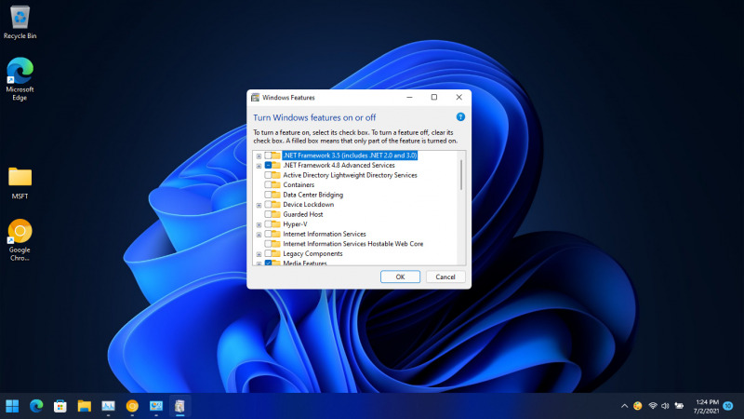Image resolution: width=744 pixels, height=419 pixels.
Task: Open the performance monitor taskbar app
Action: click(108, 406)
